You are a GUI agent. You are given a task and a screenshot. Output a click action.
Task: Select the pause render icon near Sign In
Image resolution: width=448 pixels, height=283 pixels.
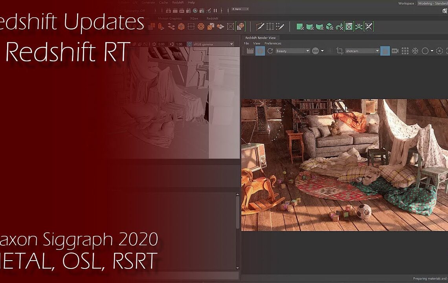pyautogui.click(x=215, y=10)
